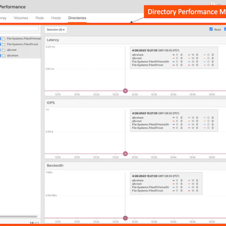This screenshot has height=226, width=226.
Task: Click the IOPS panel heading
Action: click(x=51, y=103)
